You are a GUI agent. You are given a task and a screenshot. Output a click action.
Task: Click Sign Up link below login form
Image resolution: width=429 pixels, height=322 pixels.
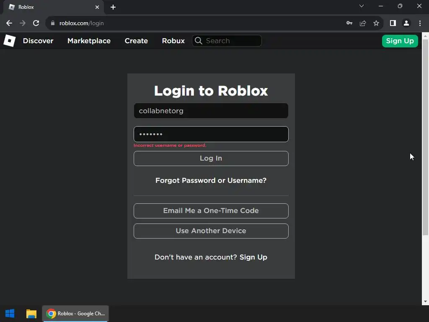(253, 257)
